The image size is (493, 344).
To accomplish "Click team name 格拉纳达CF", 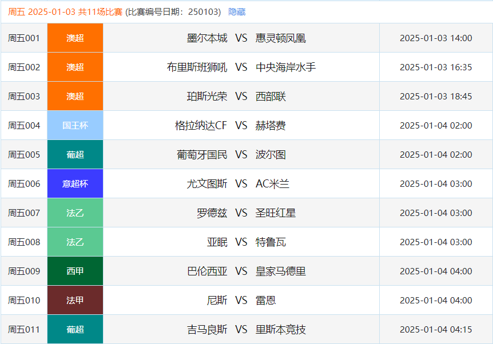I will click(x=201, y=126).
